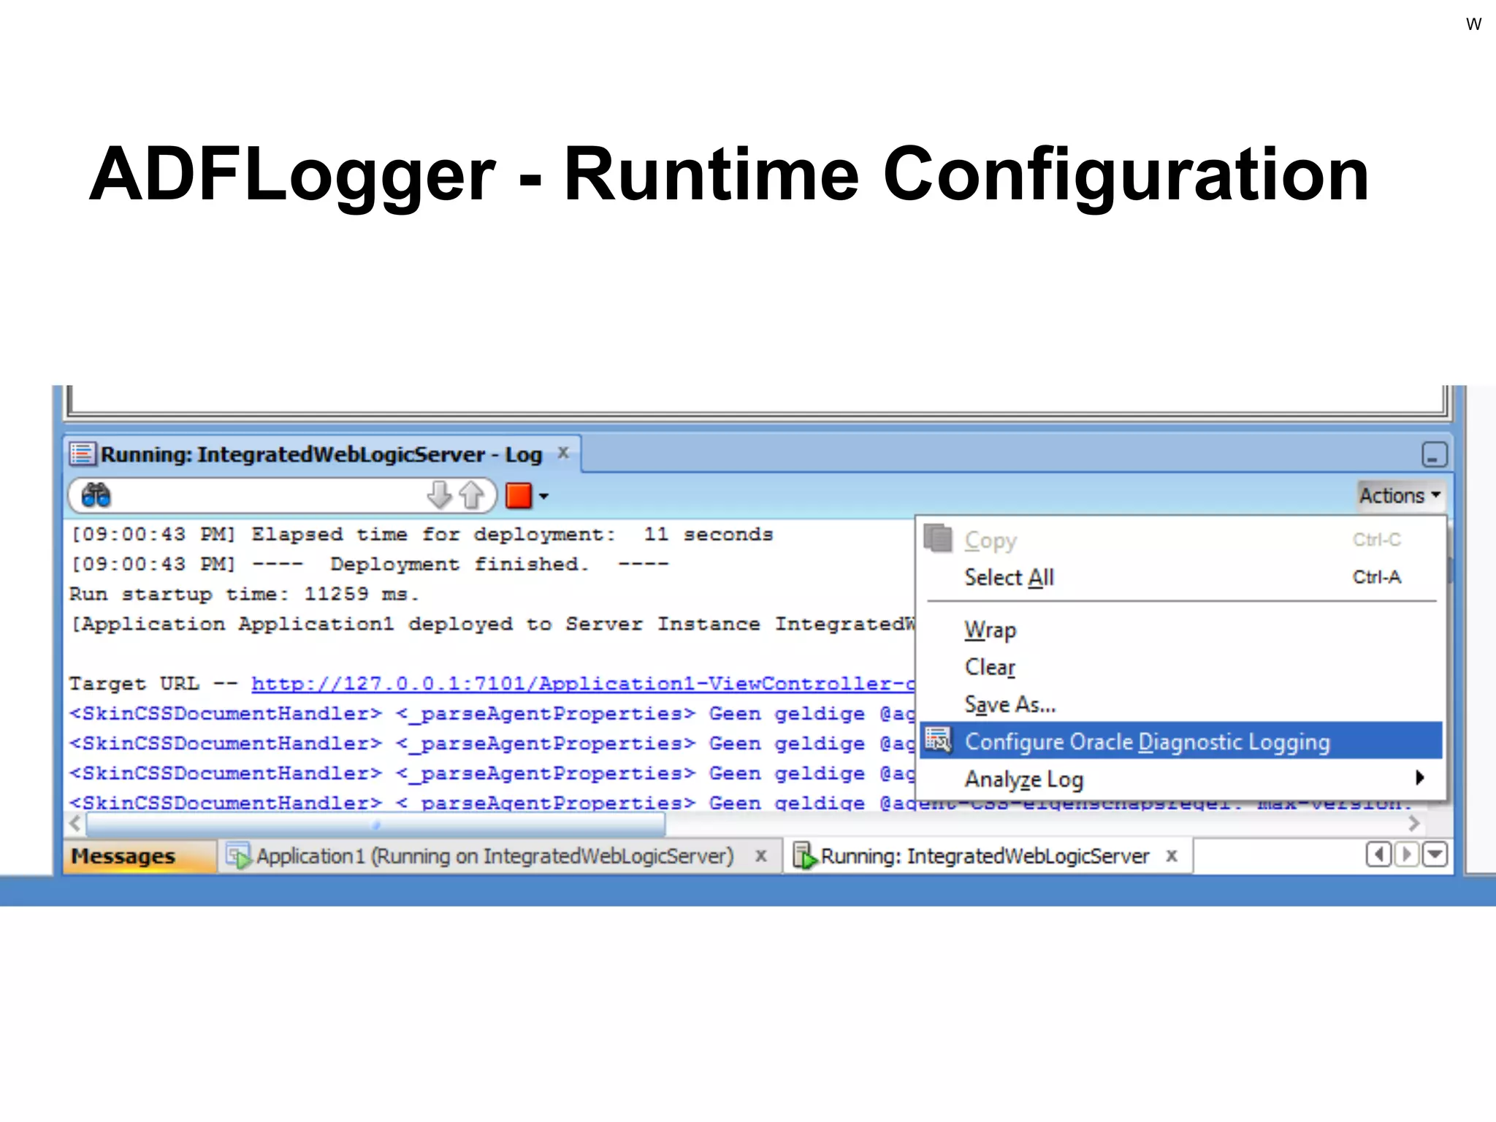The width and height of the screenshot is (1496, 1122).
Task: Move tabs right with the right arrow button
Action: click(x=1406, y=854)
